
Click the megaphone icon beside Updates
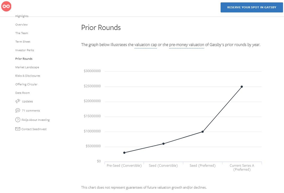[x=18, y=101]
